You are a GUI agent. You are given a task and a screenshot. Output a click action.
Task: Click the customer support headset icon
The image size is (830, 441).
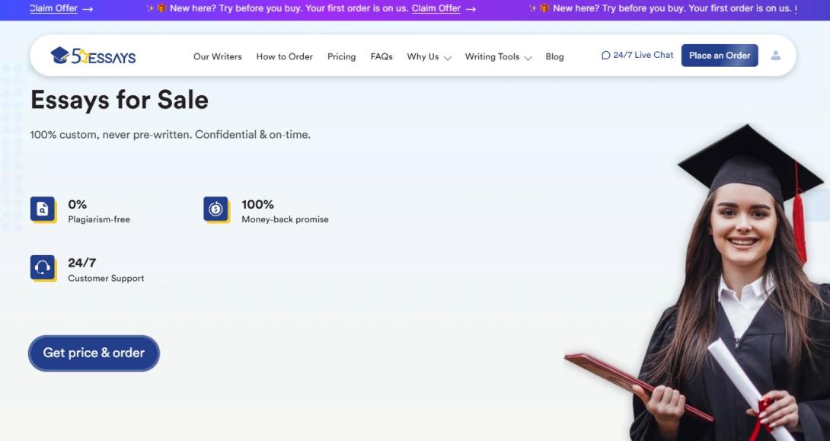click(43, 267)
